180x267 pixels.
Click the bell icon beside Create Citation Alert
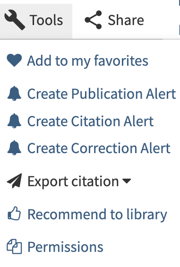[14, 121]
